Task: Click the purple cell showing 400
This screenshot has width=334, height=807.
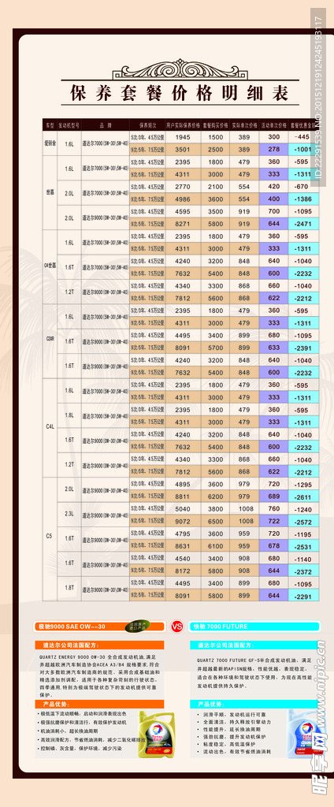Action: click(x=274, y=199)
